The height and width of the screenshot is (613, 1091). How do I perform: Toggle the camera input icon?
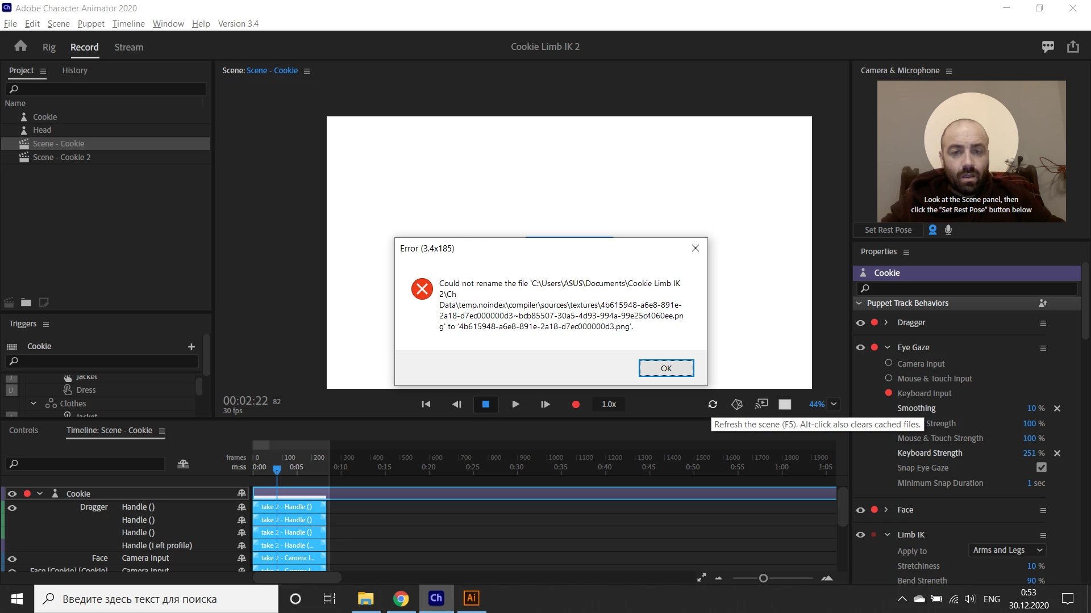(932, 230)
